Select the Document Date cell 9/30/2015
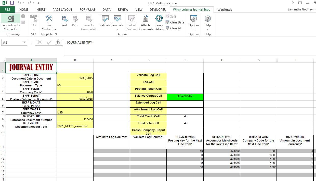316x181 pixels. 75,76
